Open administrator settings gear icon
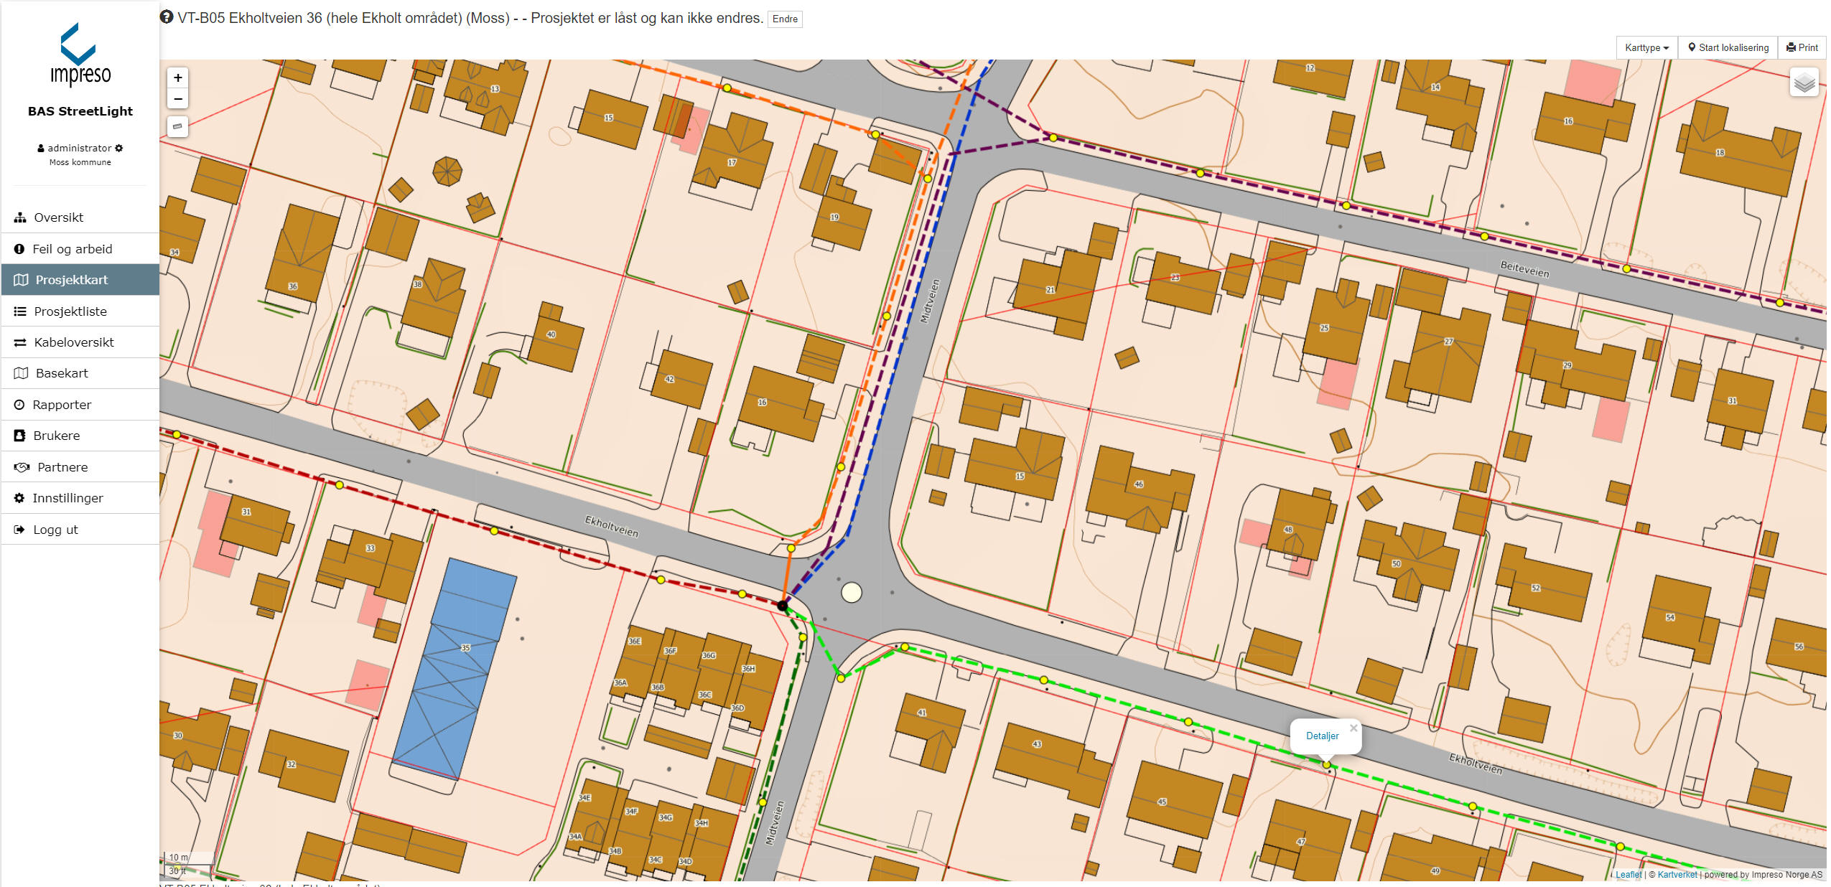 [x=119, y=148]
